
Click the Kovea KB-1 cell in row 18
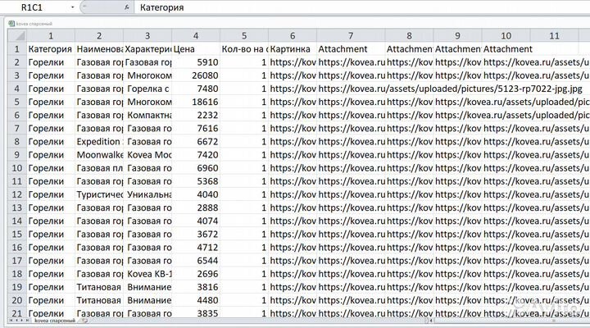[x=147, y=274]
